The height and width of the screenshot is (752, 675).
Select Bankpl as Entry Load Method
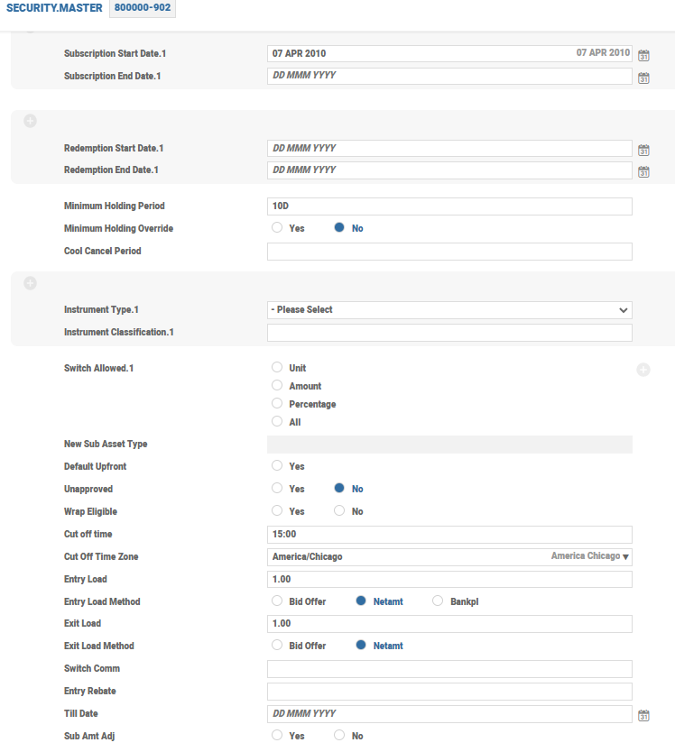439,601
